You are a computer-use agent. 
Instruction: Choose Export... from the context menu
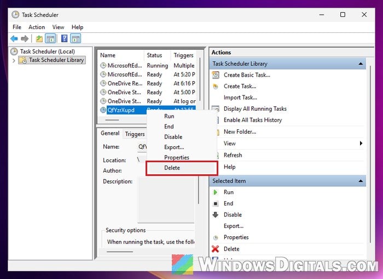point(182,147)
